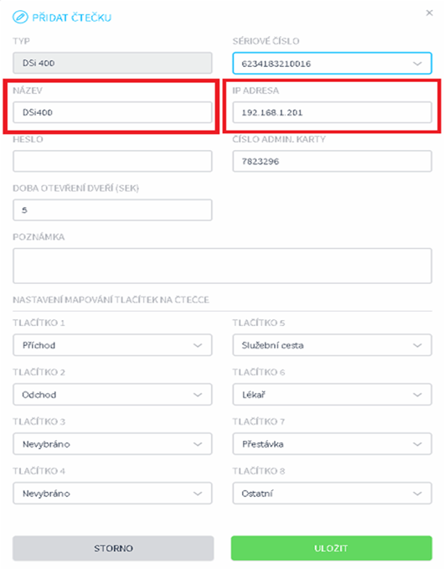The image size is (444, 569).
Task: Save the reader with Uložit button
Action: (332, 548)
